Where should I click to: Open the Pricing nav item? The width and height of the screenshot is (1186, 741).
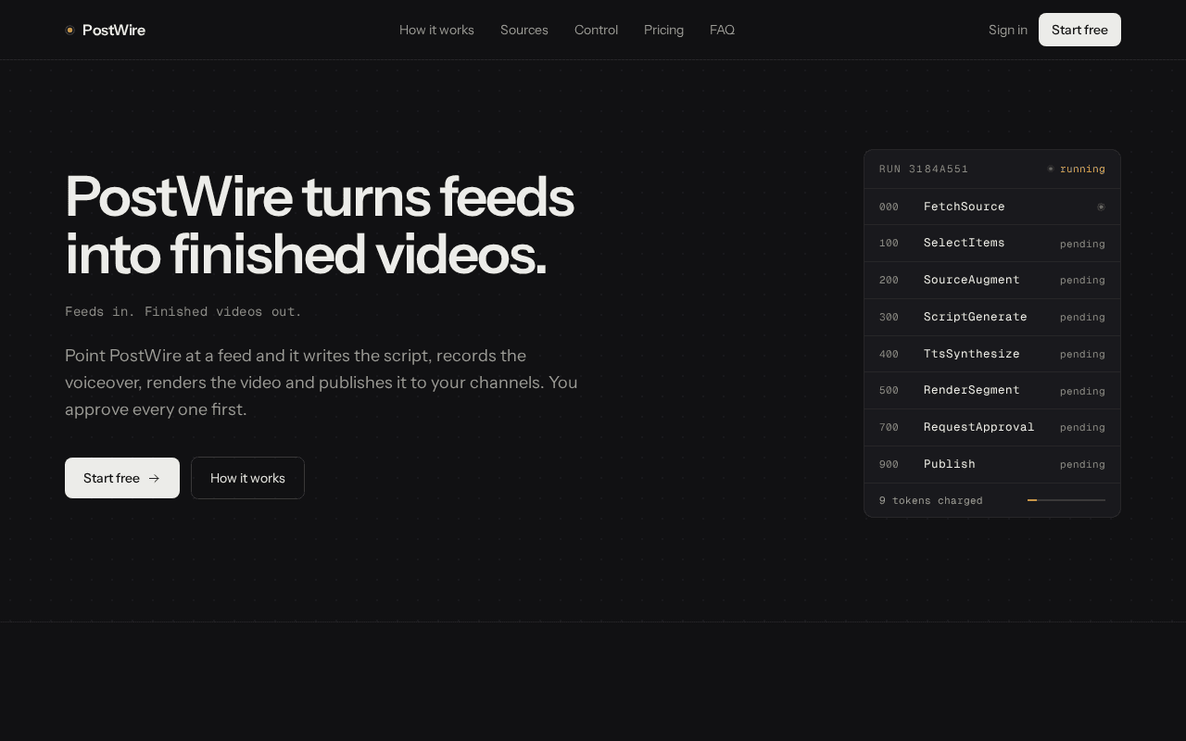663,30
